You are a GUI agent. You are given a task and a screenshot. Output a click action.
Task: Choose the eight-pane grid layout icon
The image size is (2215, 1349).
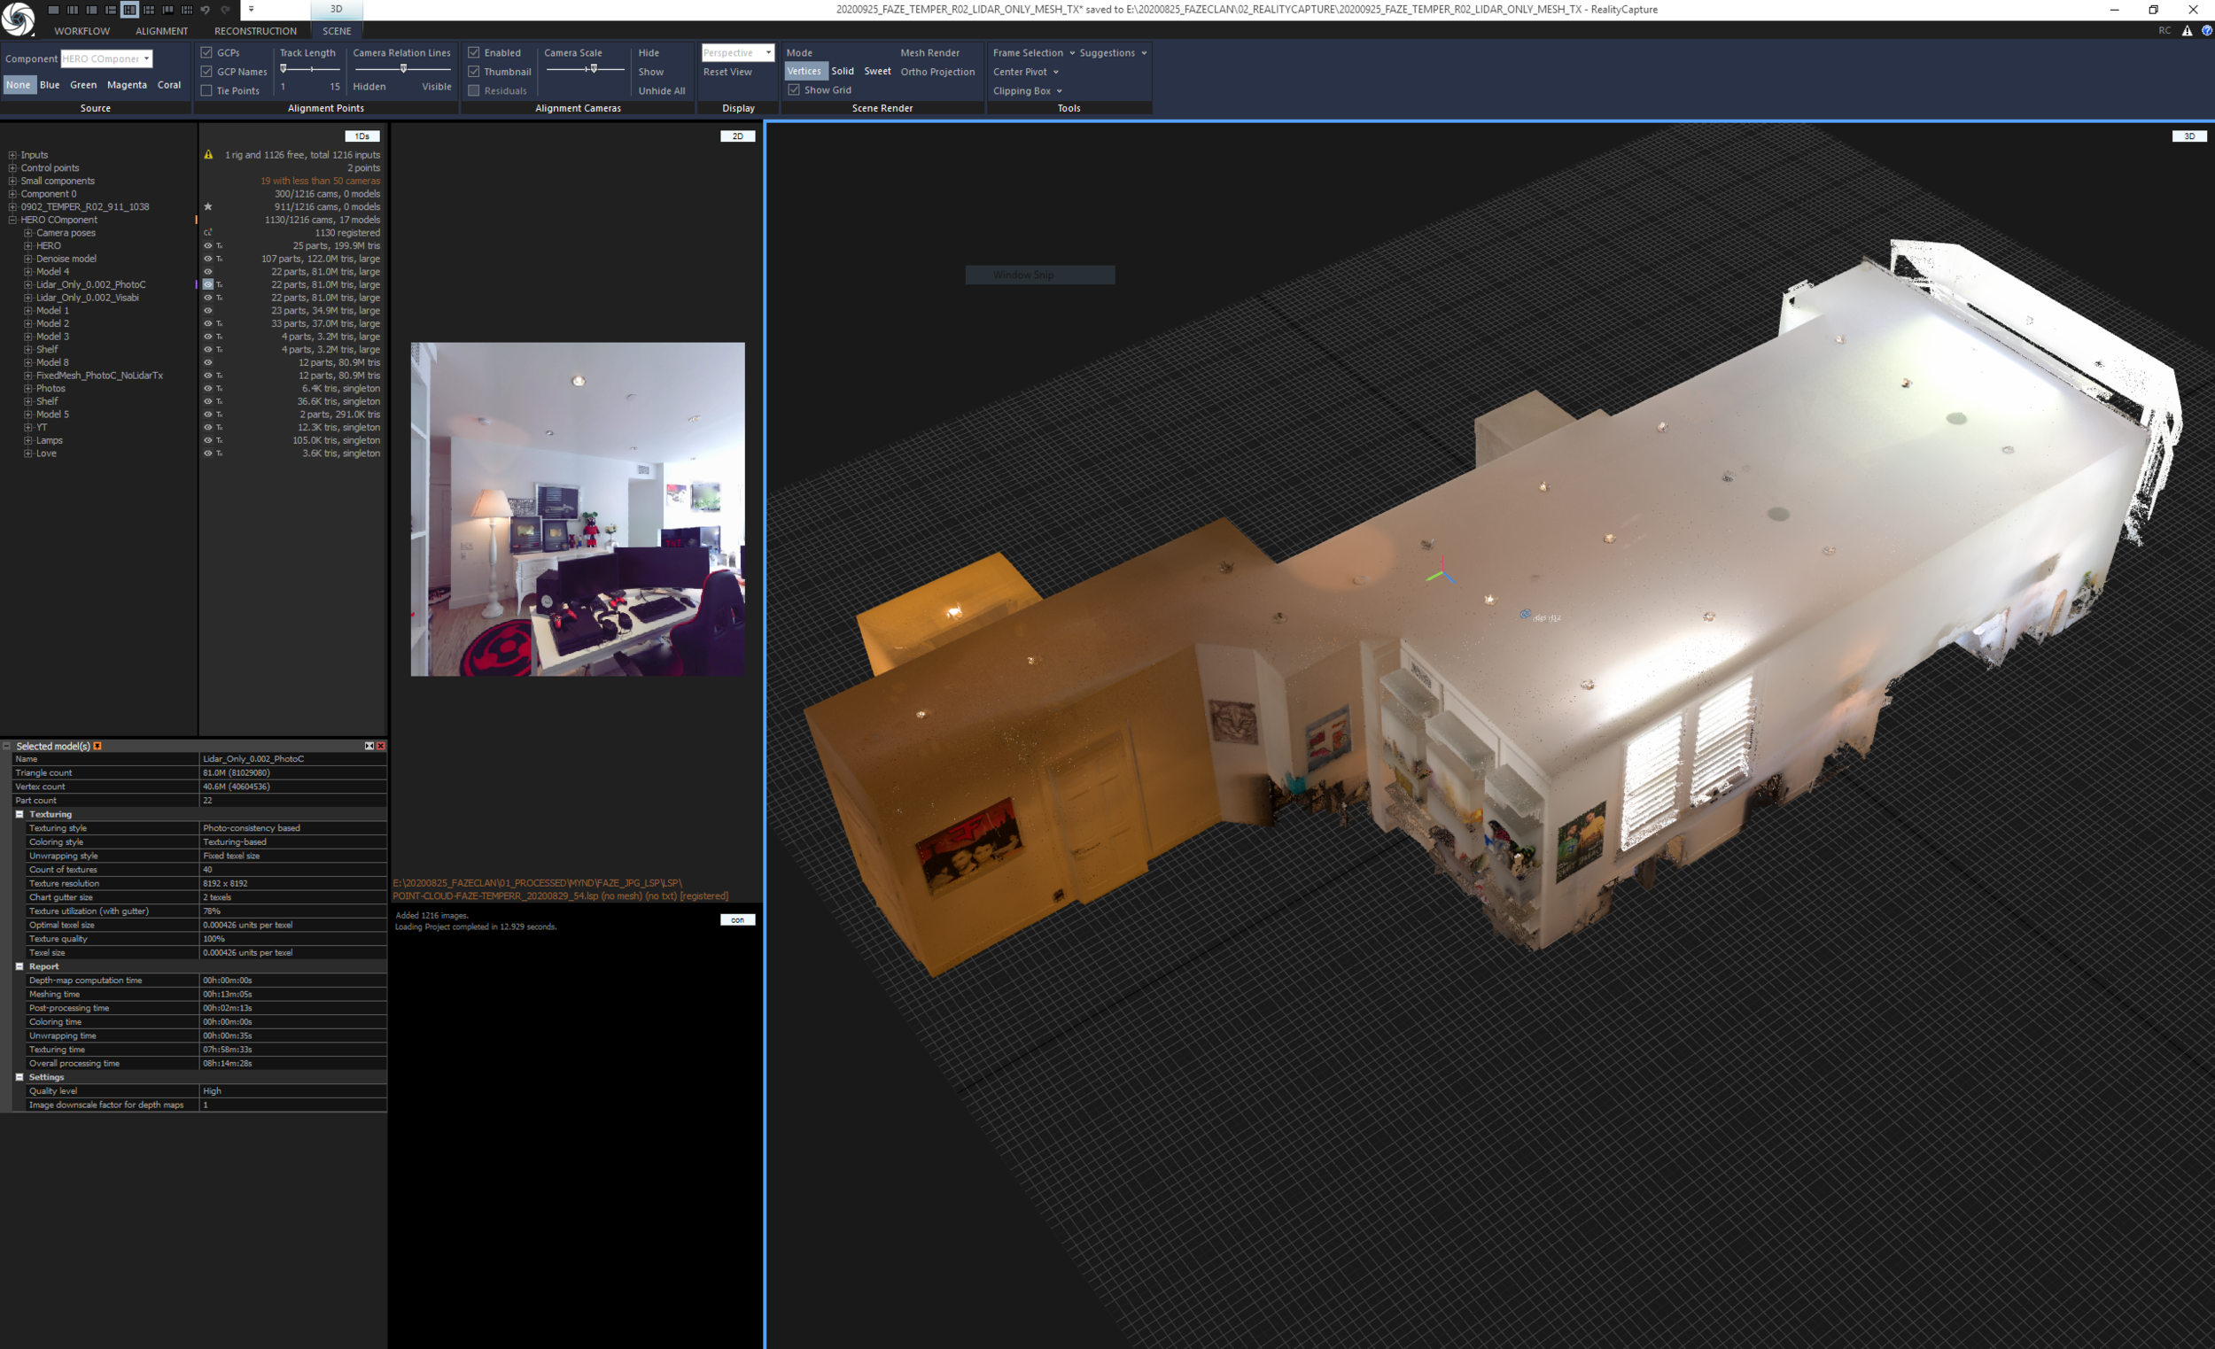[x=187, y=10]
